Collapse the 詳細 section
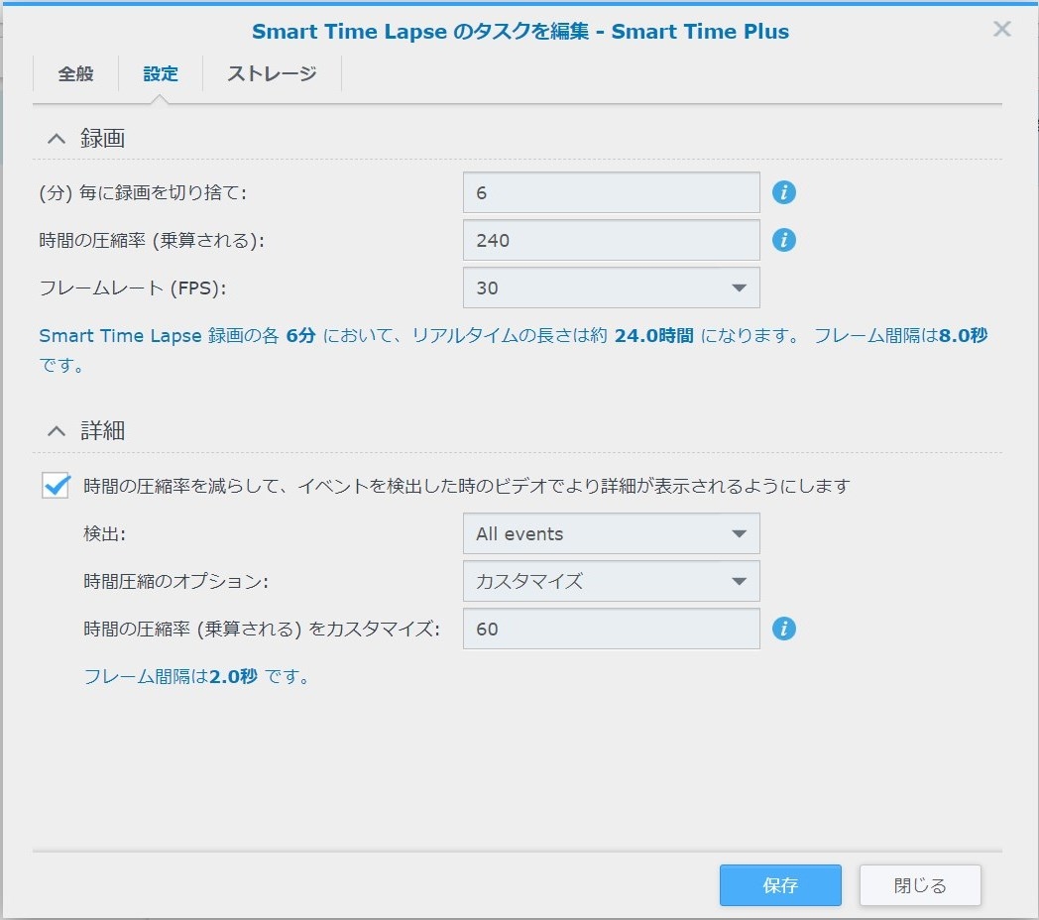1039x920 pixels. tap(57, 430)
